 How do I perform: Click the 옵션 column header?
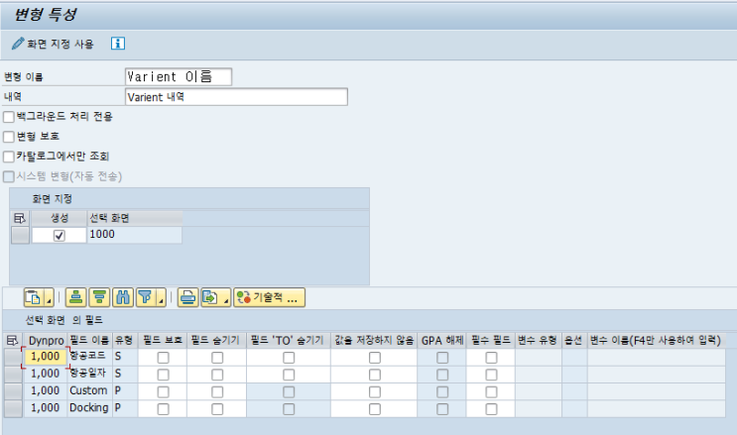tap(574, 340)
